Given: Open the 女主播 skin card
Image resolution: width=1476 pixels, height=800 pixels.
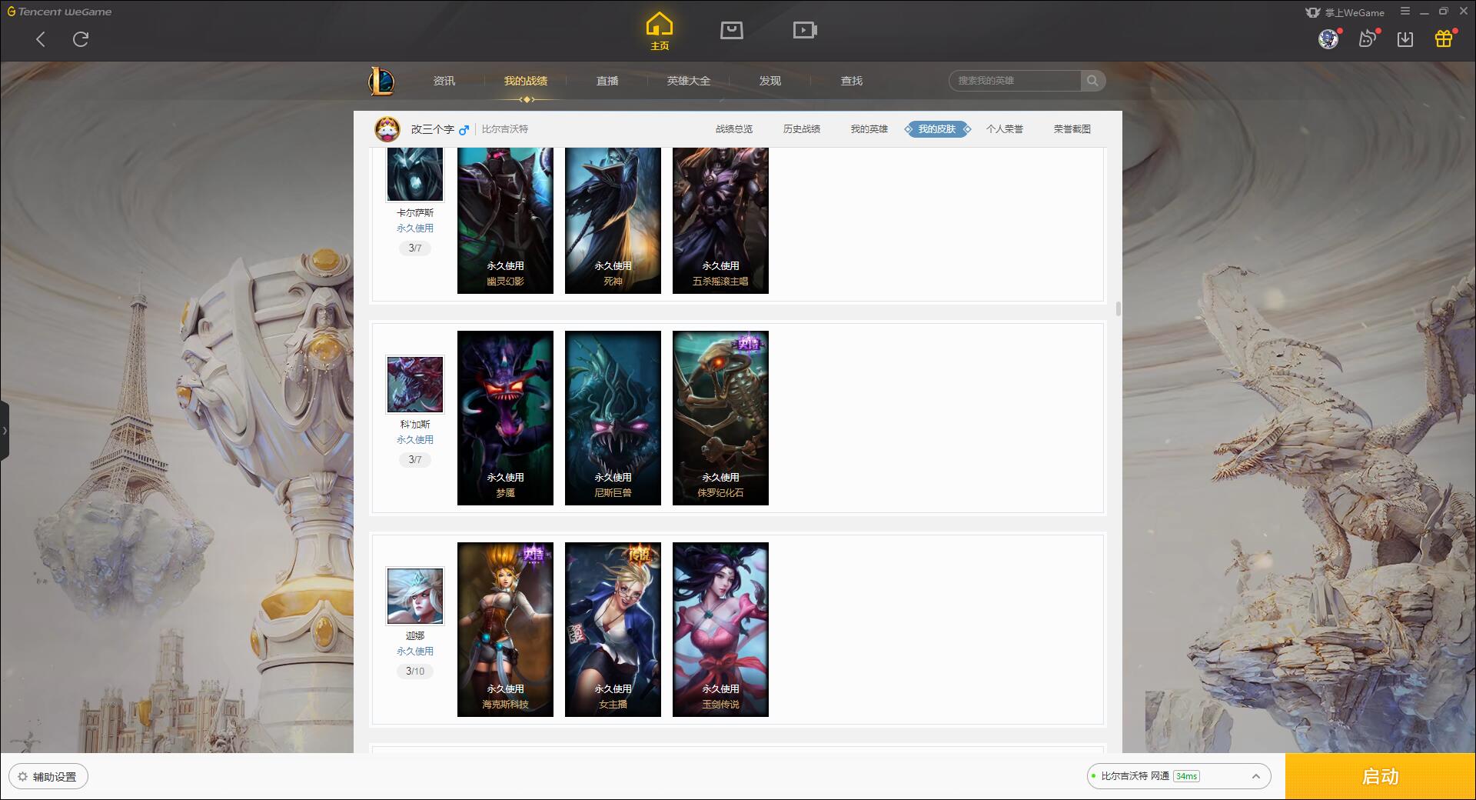Looking at the screenshot, I should (x=613, y=629).
